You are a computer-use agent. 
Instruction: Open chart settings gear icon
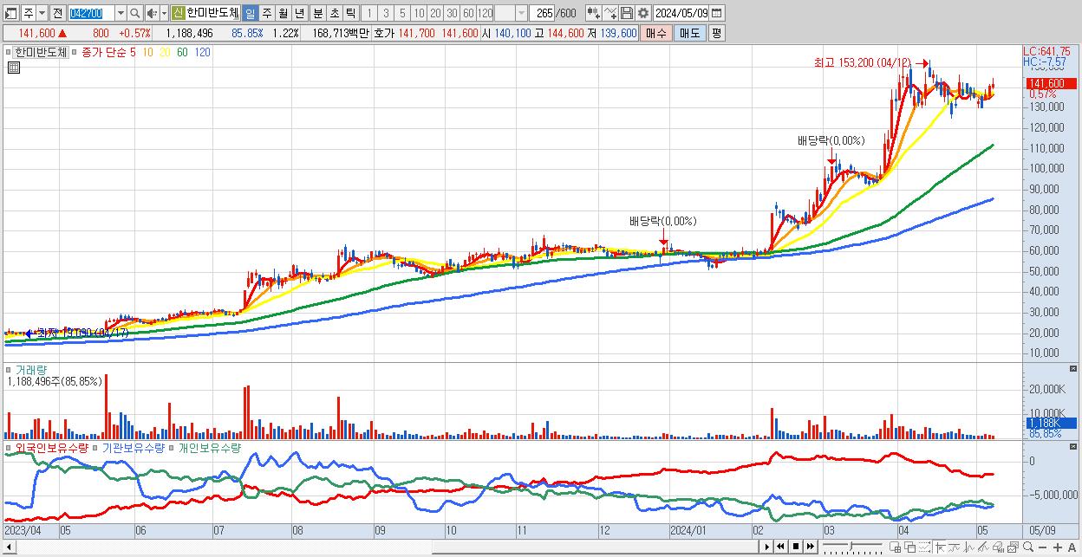click(x=642, y=13)
